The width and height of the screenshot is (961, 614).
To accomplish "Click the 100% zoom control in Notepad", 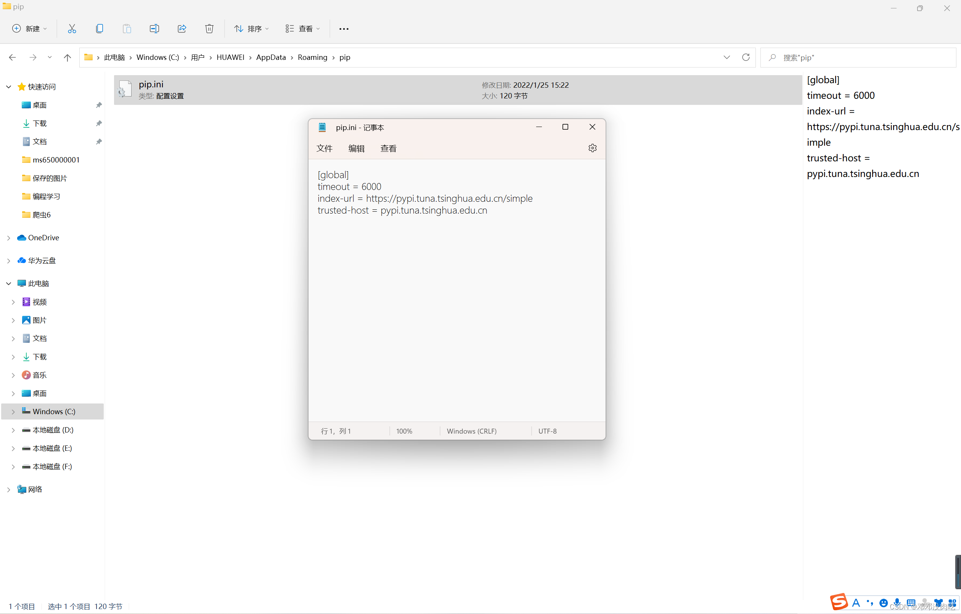I will tap(404, 431).
